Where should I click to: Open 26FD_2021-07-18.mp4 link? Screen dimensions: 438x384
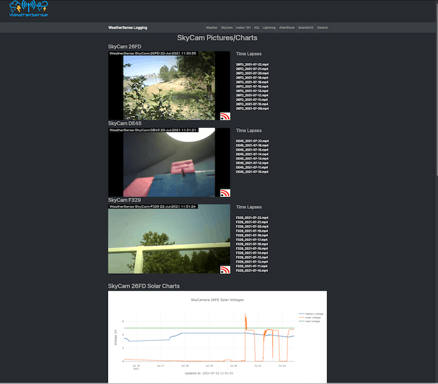(x=252, y=82)
